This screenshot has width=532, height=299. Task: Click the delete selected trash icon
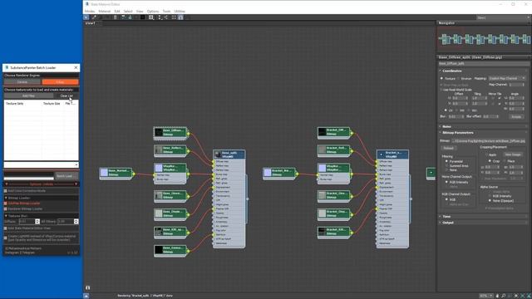tap(115, 17)
